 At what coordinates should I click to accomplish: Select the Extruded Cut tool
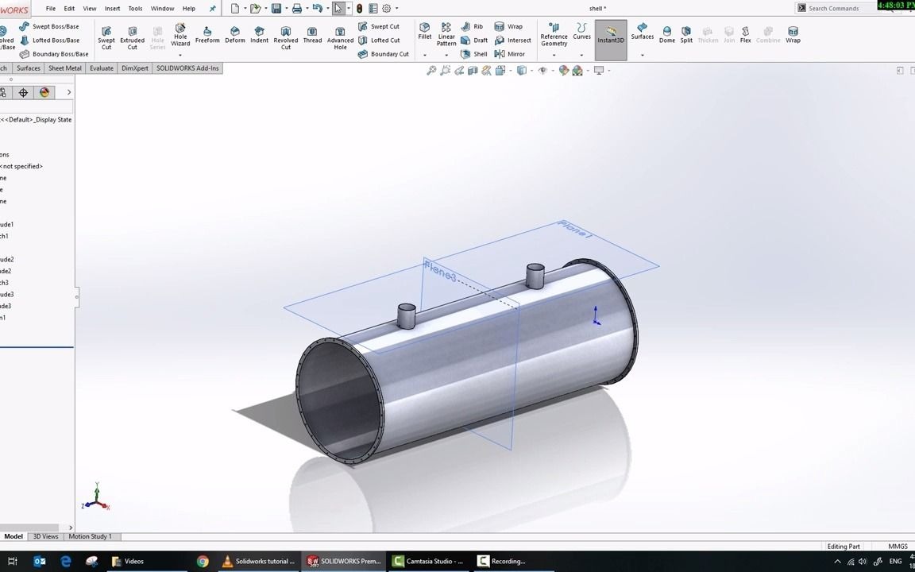pyautogui.click(x=132, y=37)
